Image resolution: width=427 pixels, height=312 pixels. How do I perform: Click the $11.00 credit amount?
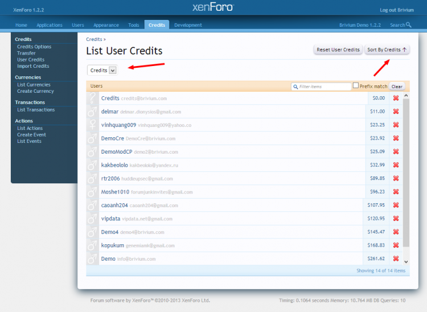pyautogui.click(x=377, y=112)
